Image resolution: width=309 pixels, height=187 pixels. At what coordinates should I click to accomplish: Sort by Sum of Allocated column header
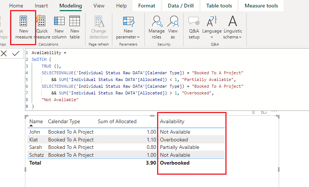point(117,121)
